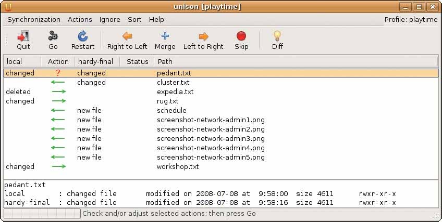The width and height of the screenshot is (442, 222).
Task: Click 'new file' in the schedule row
Action: pos(89,110)
